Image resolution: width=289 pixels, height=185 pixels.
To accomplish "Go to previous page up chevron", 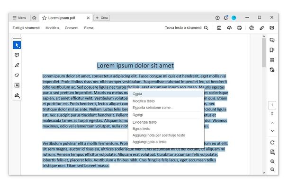I will pos(272,123).
